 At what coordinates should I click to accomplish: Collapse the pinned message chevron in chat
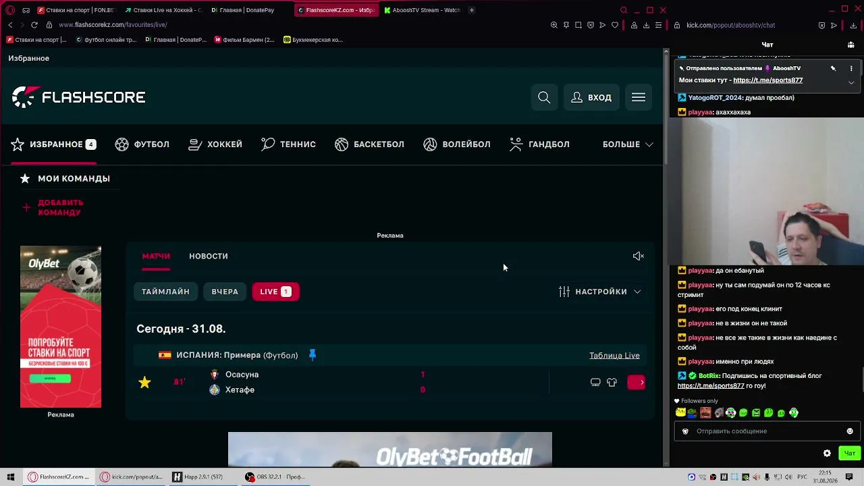[x=851, y=82]
